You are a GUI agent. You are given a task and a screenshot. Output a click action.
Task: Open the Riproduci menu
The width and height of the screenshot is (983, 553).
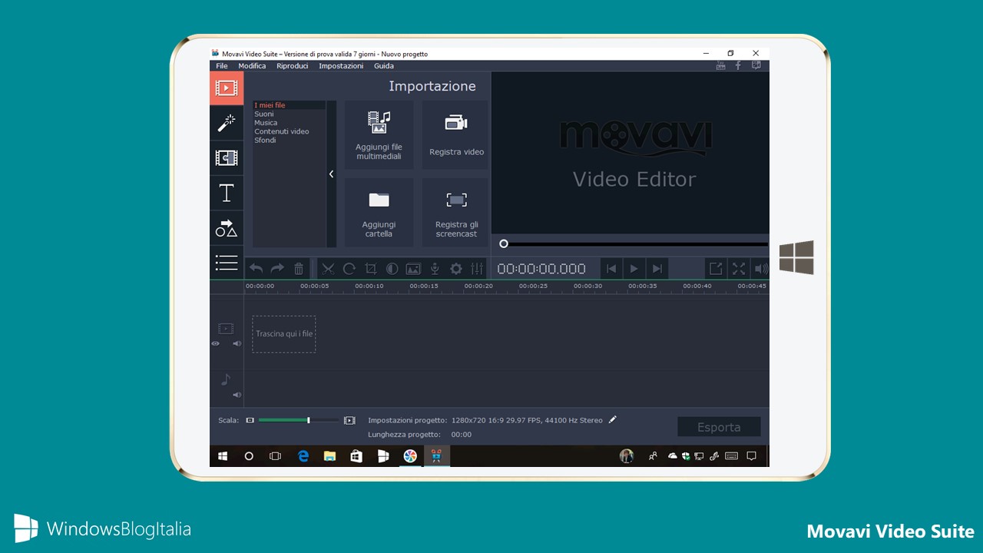point(293,66)
